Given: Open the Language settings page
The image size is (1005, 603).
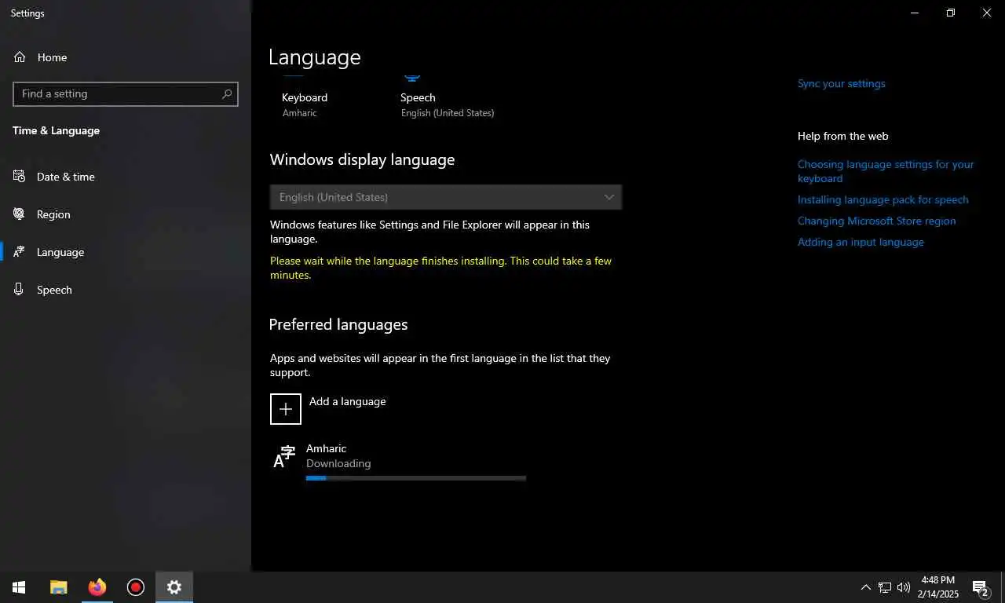Looking at the screenshot, I should [126, 252].
